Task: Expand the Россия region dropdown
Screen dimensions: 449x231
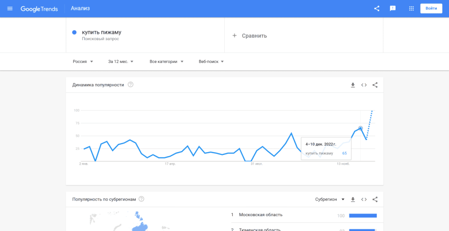Action: [83, 62]
